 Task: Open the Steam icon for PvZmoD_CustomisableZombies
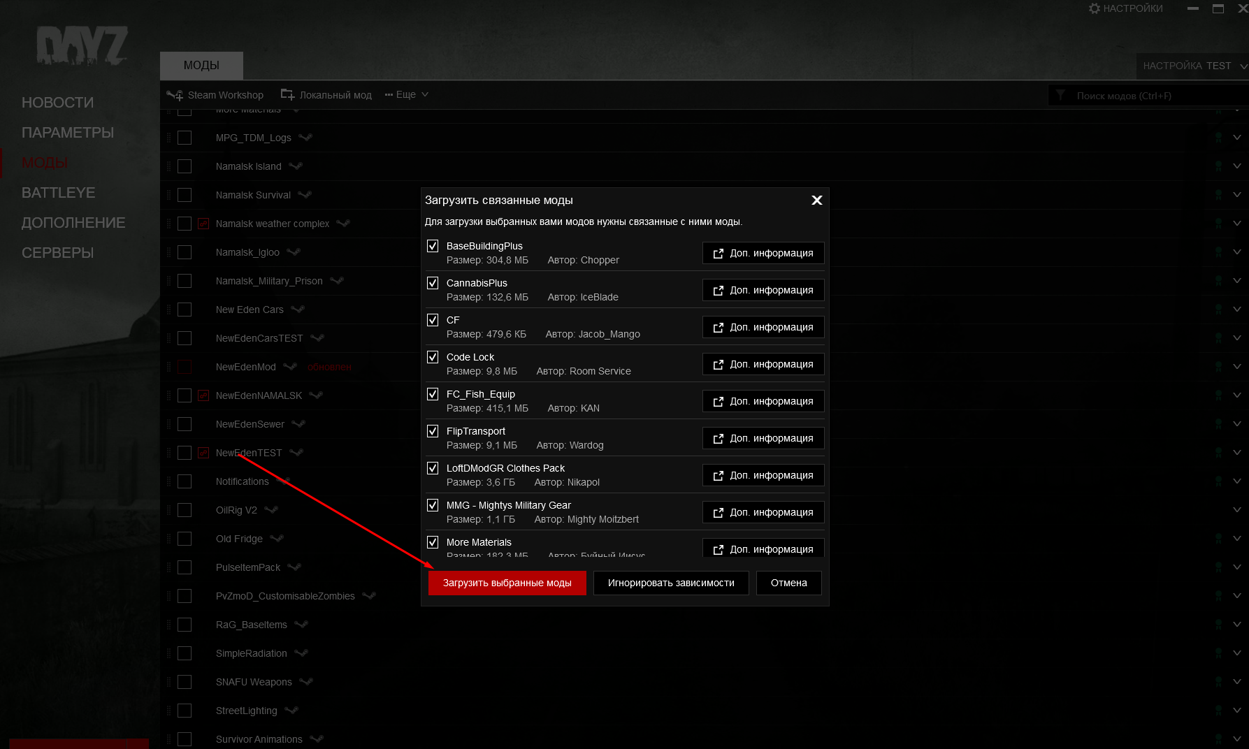(369, 596)
